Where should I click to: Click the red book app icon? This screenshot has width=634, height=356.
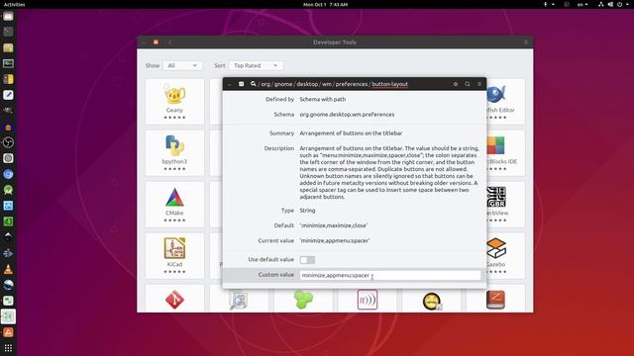495,300
